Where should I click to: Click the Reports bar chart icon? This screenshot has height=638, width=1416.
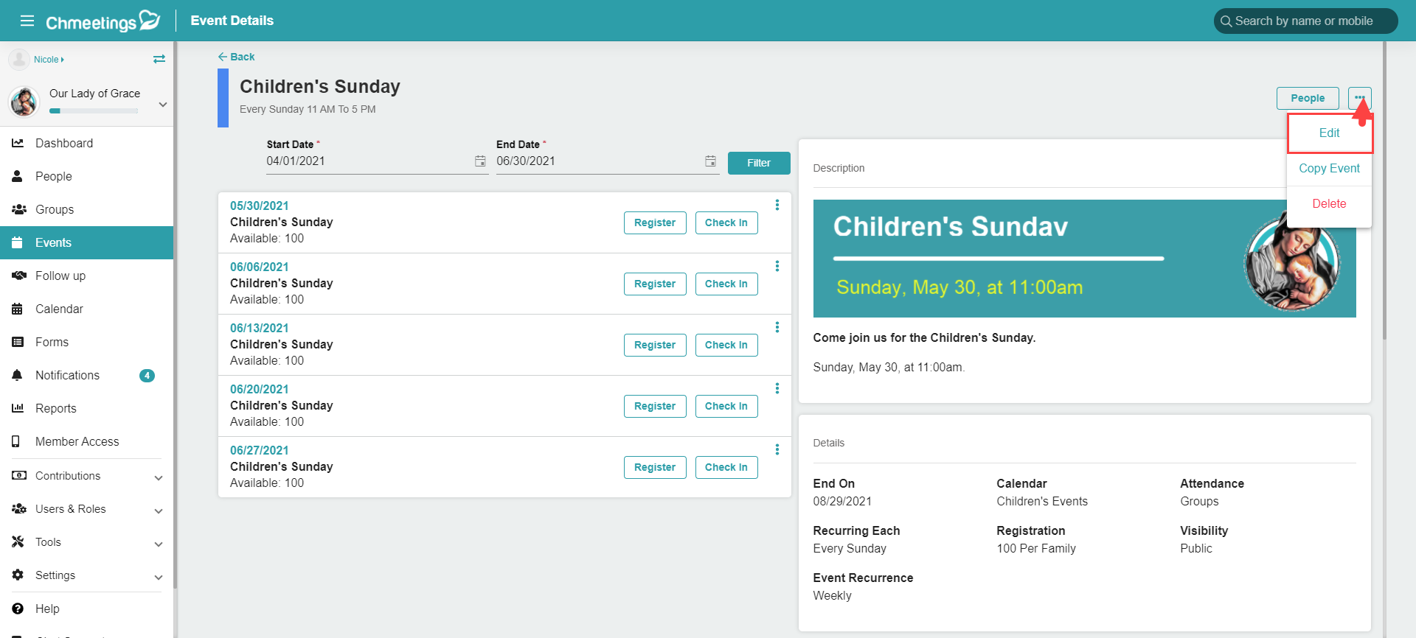point(18,408)
